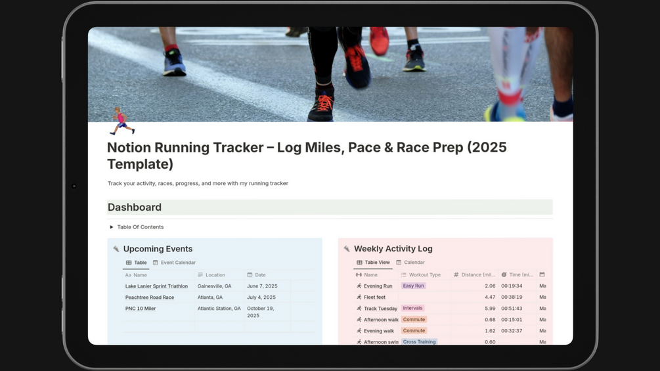
Task: Click the Aa text icon in Name header
Action: [x=128, y=275]
